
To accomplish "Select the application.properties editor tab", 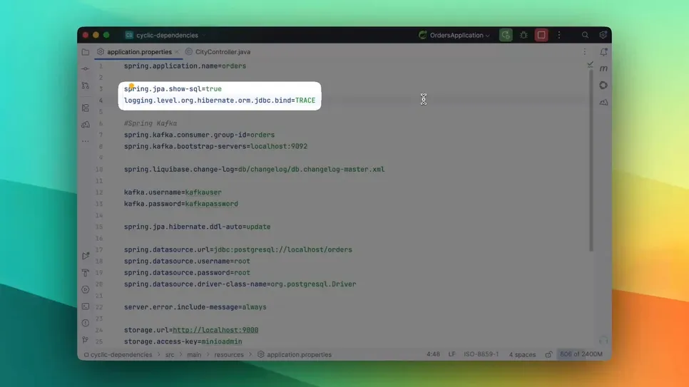I will coord(139,52).
